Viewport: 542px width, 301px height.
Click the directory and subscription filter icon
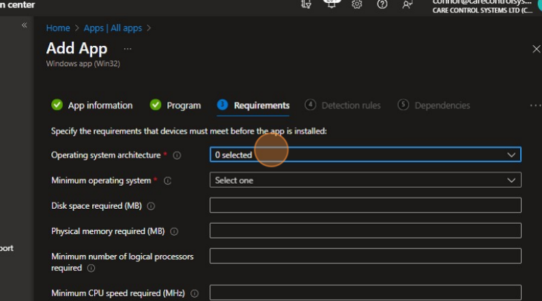pyautogui.click(x=306, y=4)
